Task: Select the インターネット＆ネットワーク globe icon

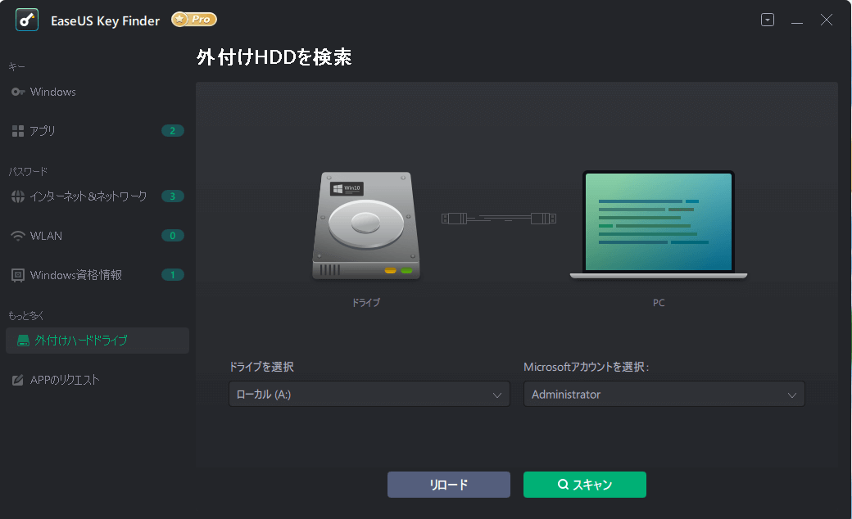Action: tap(18, 196)
